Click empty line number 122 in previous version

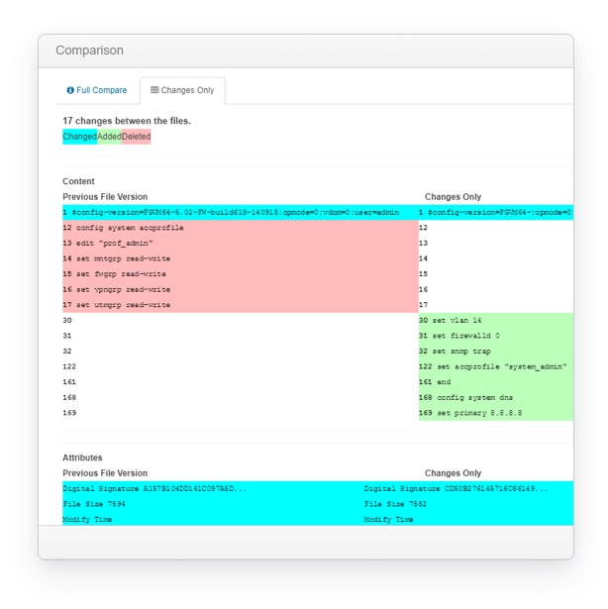[69, 366]
